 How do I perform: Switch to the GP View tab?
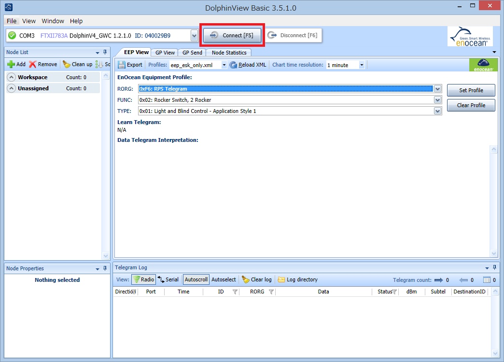pyautogui.click(x=165, y=53)
